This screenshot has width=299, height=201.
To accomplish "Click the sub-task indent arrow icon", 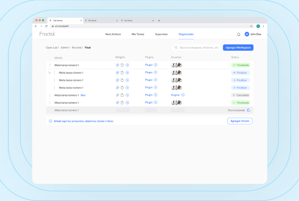I will [x=49, y=73].
